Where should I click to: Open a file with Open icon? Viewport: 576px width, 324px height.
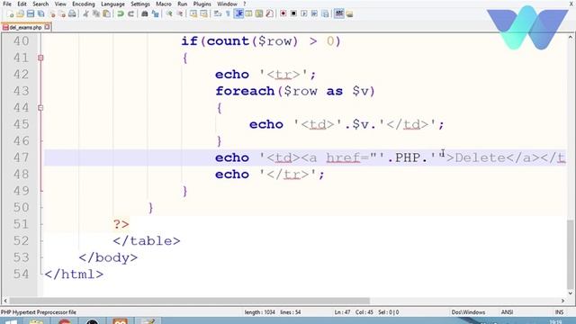(x=20, y=14)
